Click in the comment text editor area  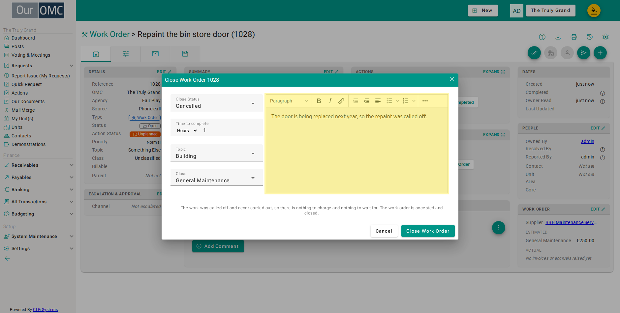coord(357,150)
